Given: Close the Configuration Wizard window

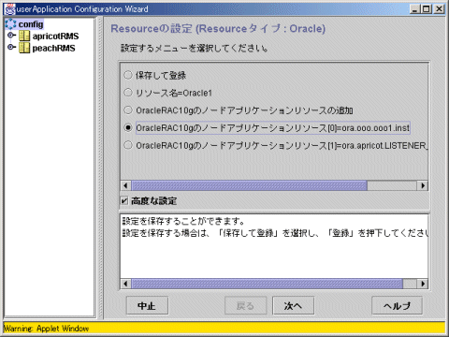Looking at the screenshot, I should (x=439, y=9).
